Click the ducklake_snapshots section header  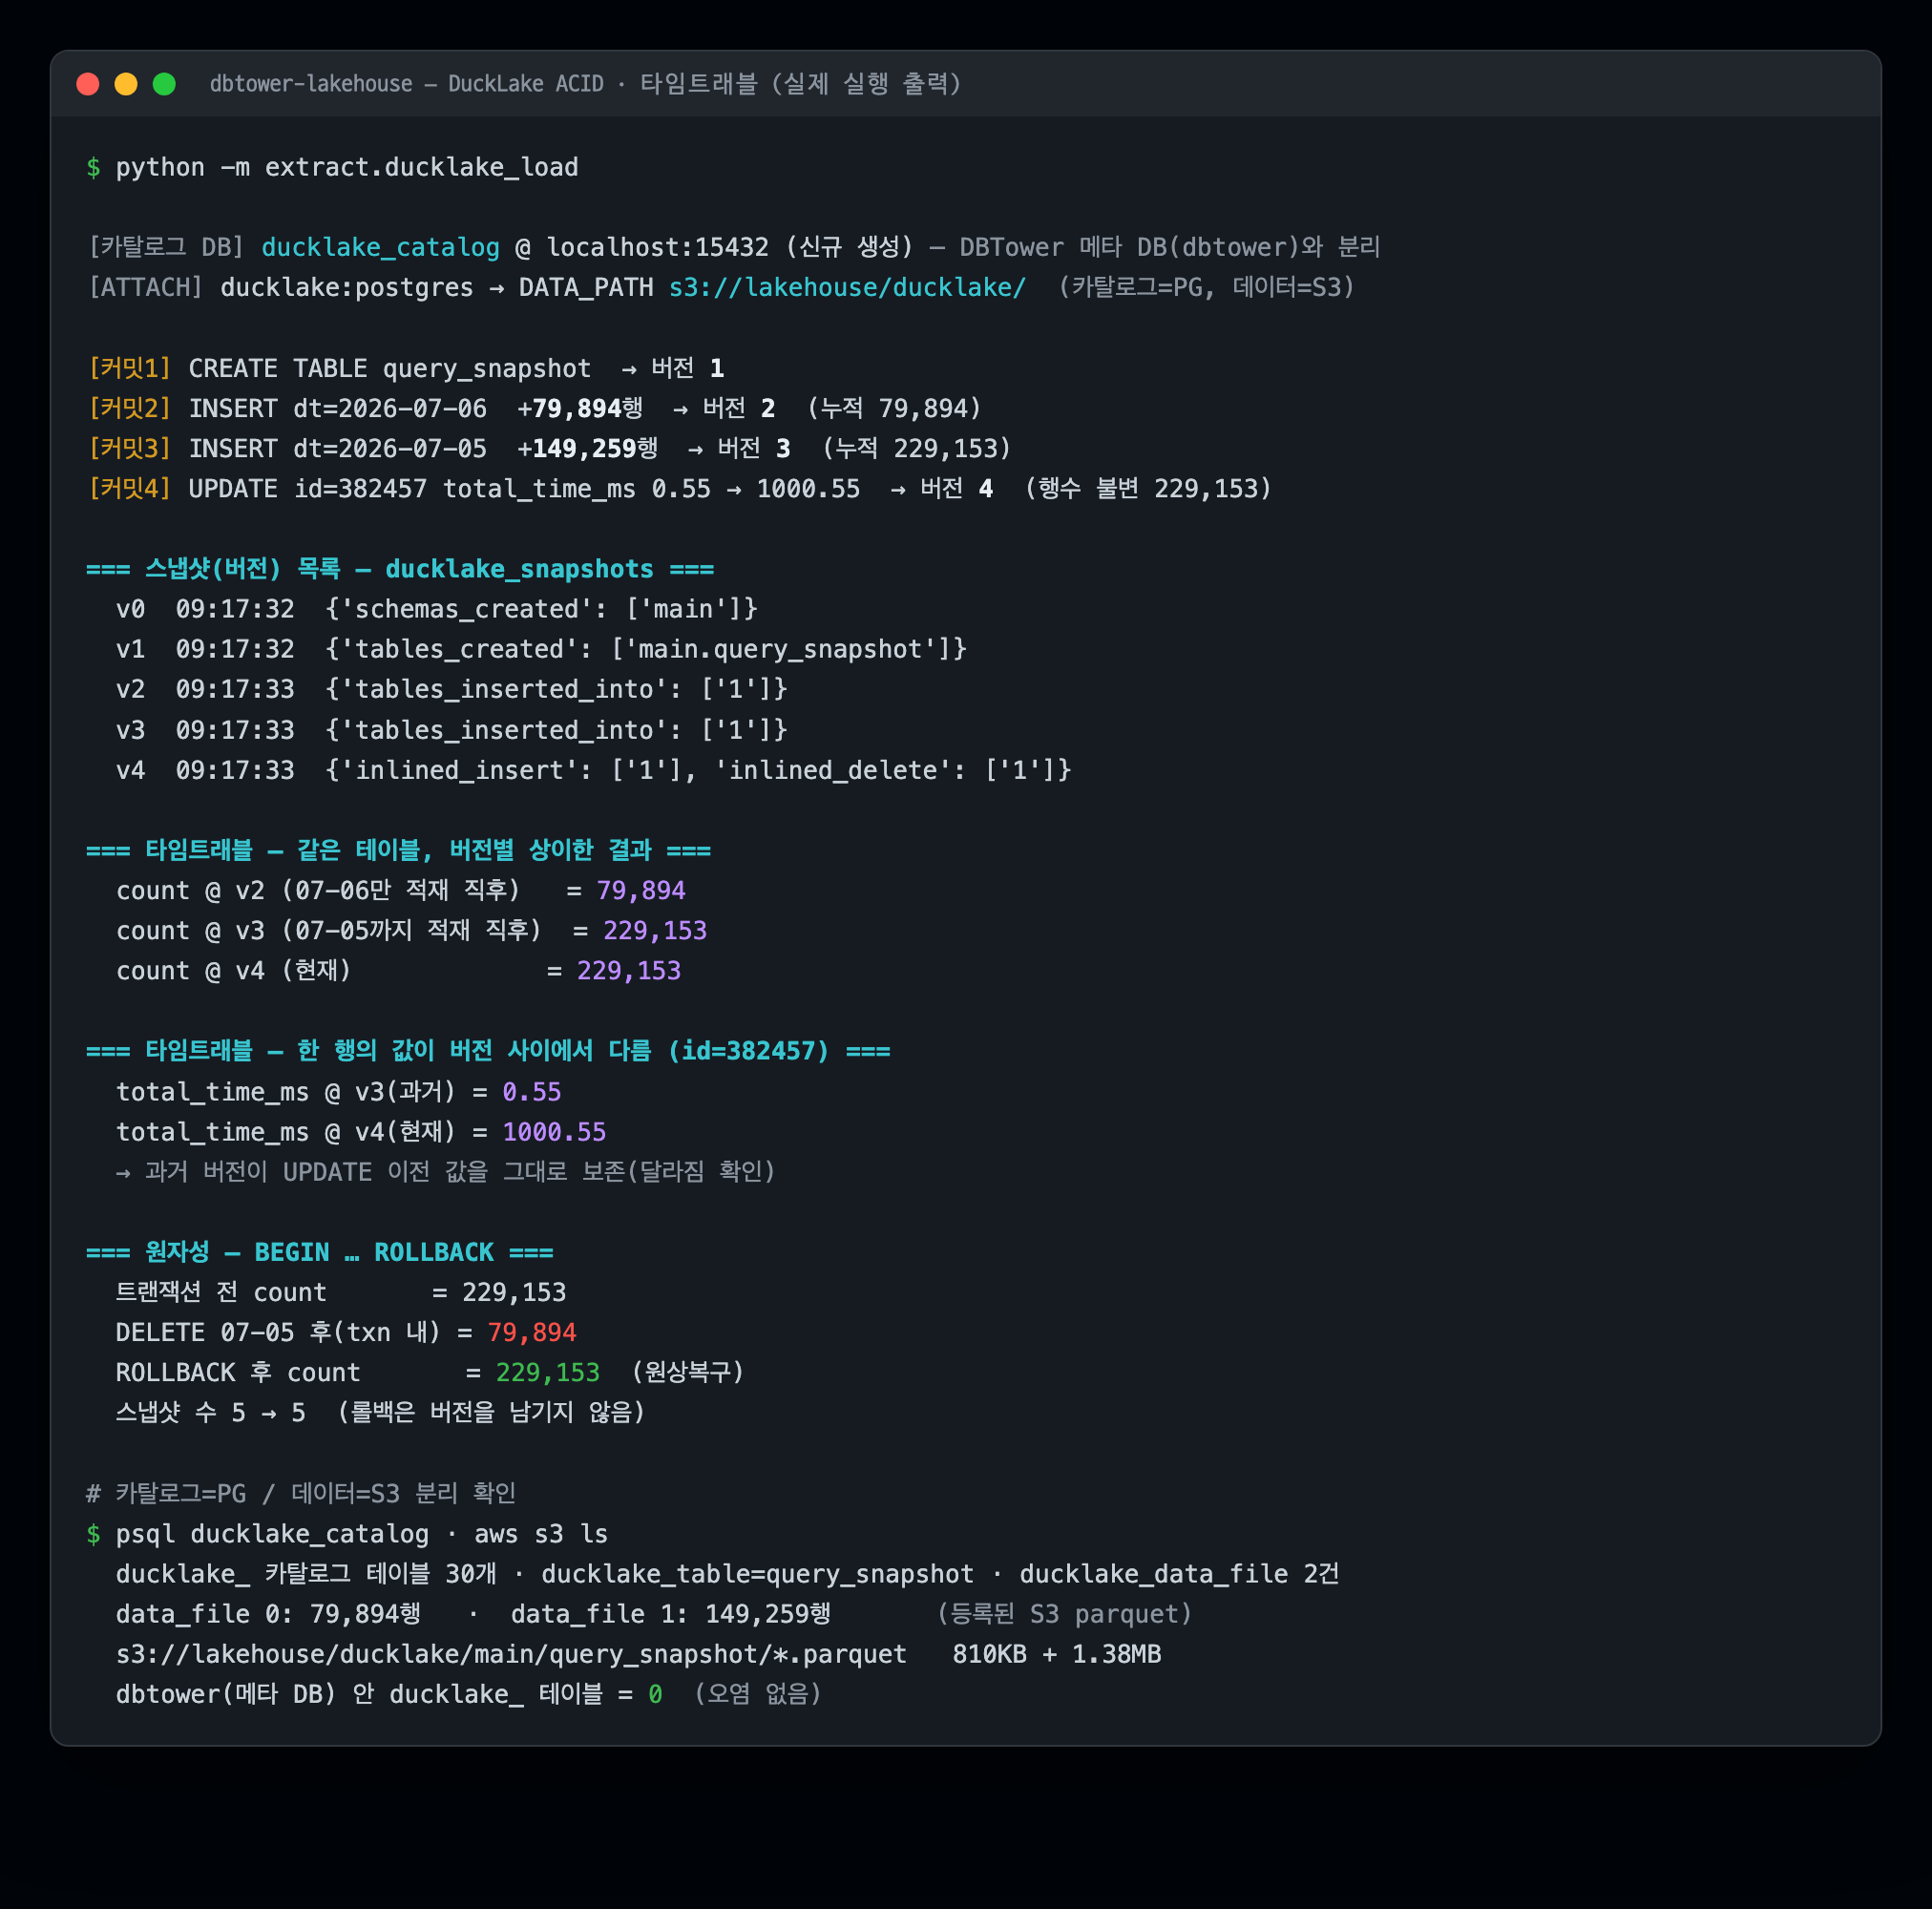(400, 569)
